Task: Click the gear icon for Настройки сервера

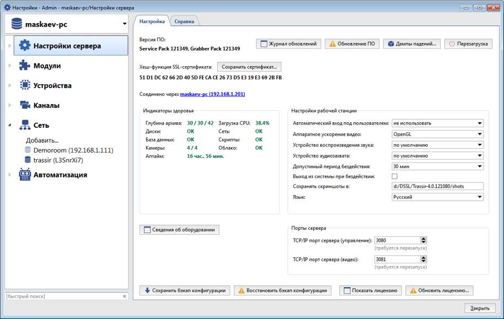Action: (x=25, y=46)
